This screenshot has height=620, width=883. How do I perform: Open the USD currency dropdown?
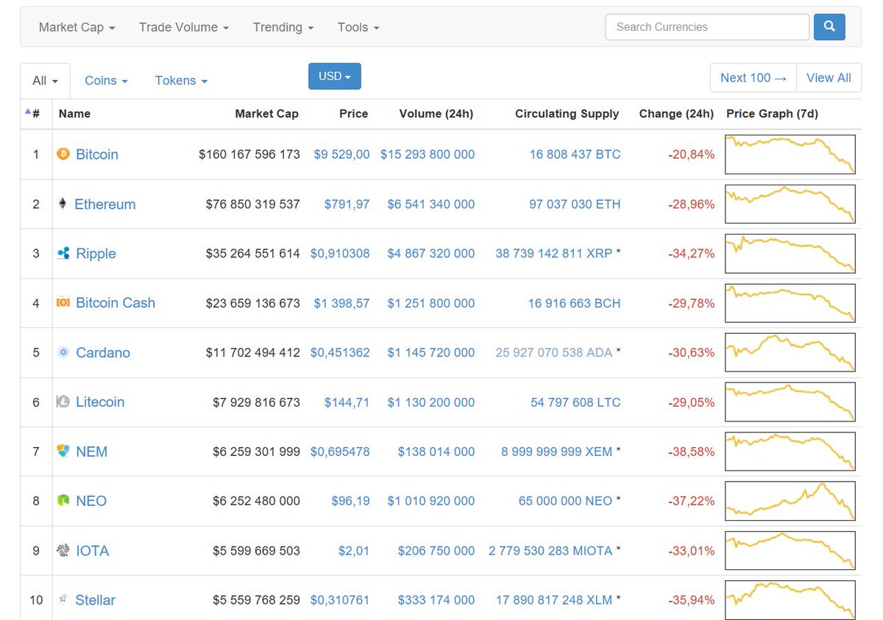click(335, 76)
